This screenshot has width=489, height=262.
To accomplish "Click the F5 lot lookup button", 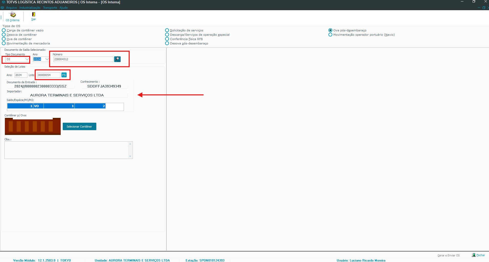I will click(x=64, y=75).
